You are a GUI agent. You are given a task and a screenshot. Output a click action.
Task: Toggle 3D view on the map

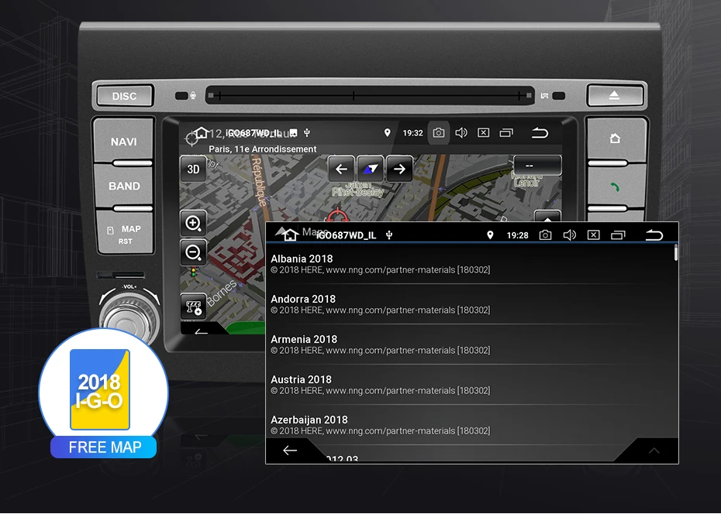point(193,170)
